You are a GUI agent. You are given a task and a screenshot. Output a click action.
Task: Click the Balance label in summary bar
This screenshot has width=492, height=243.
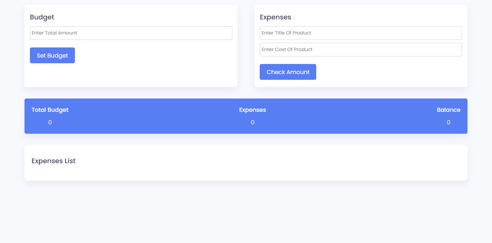tap(448, 110)
